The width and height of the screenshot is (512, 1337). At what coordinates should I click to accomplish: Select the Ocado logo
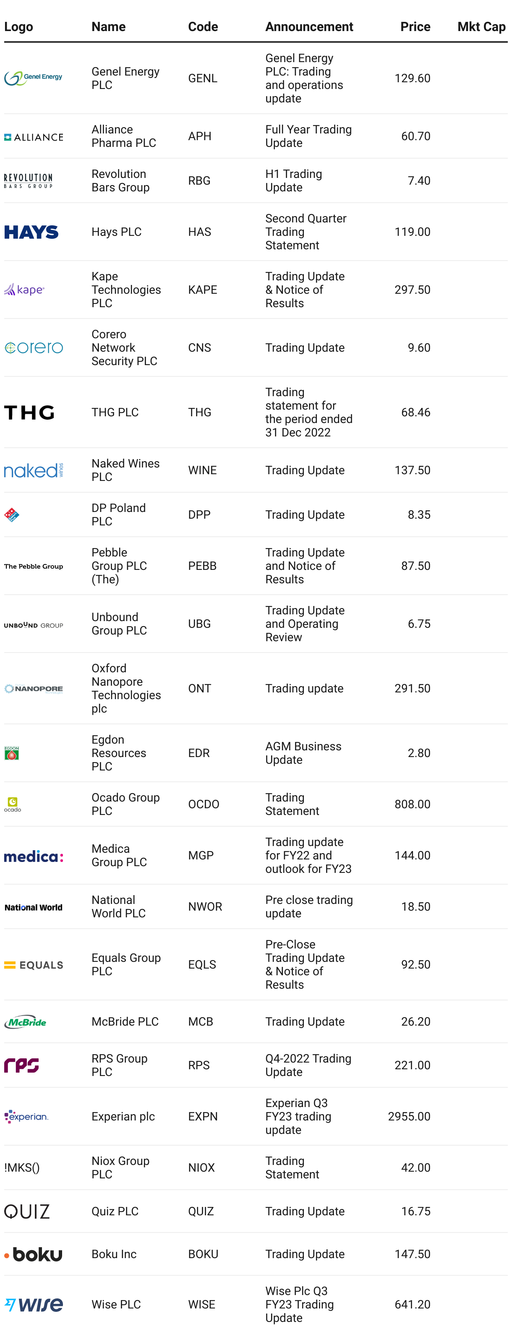point(13,804)
